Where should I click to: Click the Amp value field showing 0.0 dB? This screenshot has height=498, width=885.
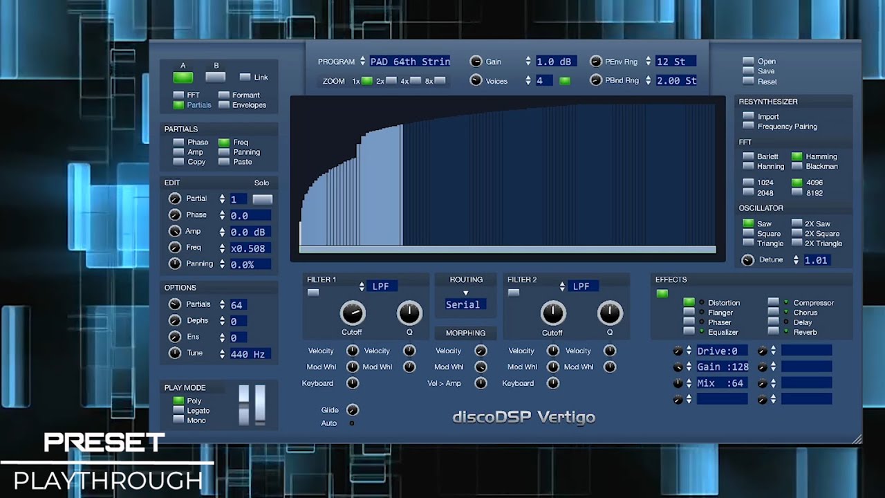250,232
